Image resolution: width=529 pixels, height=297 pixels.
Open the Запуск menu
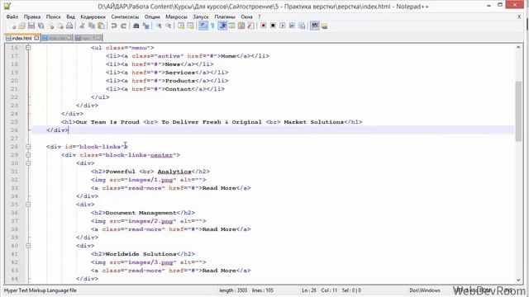(x=201, y=16)
